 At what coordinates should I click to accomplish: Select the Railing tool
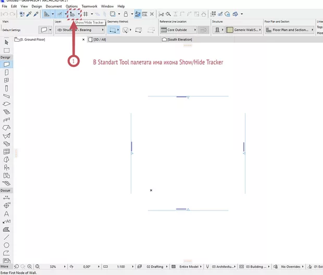point(6,120)
